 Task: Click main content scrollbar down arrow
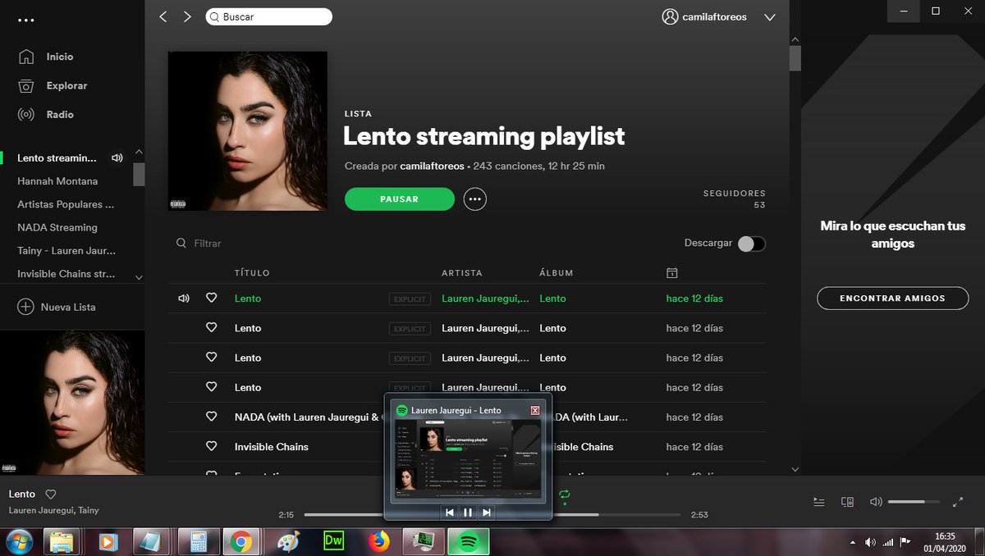795,469
